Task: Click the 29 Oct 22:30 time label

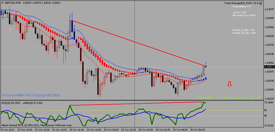Action: coord(128,130)
